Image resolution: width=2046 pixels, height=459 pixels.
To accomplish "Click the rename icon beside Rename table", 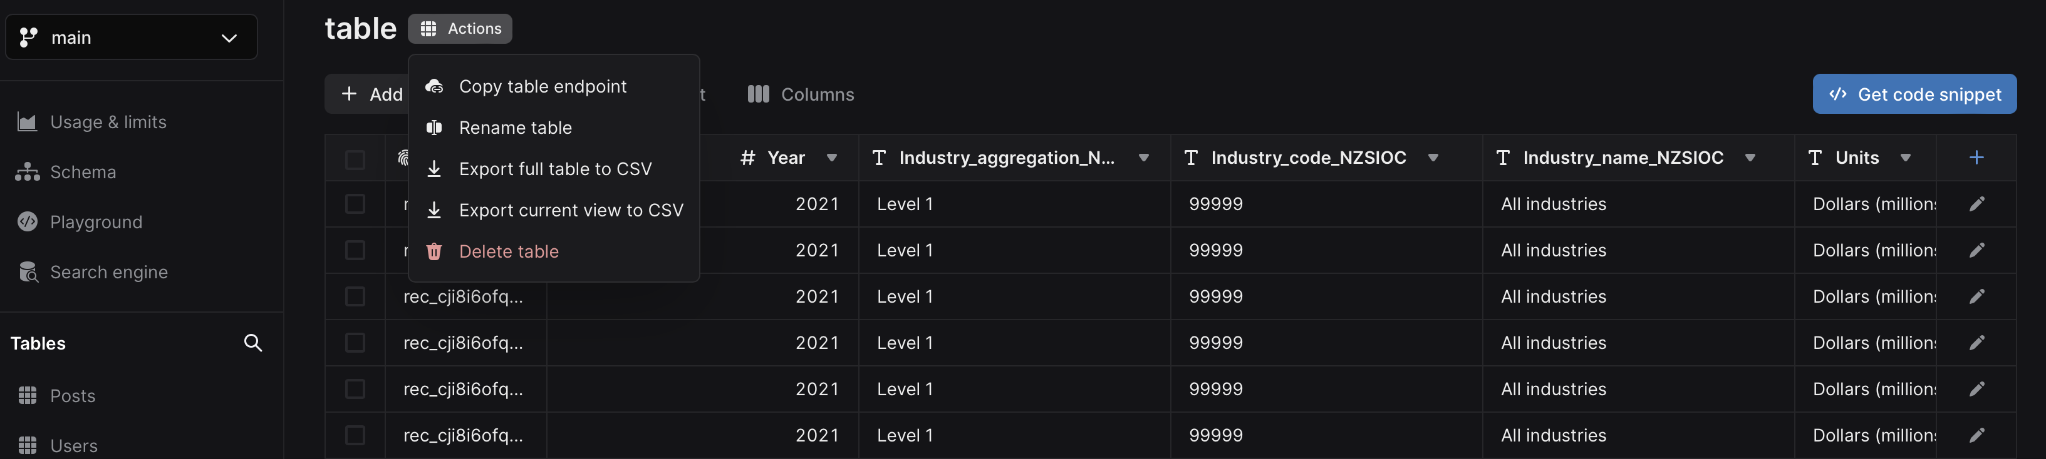I will point(435,128).
